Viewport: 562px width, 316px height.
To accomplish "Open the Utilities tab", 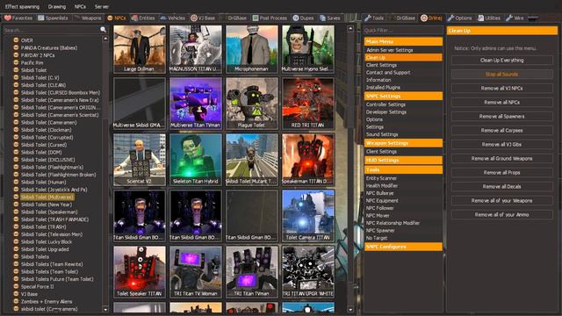I will (x=489, y=18).
